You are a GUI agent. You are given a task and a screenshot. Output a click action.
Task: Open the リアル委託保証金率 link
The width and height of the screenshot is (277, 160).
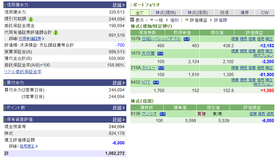point(23,72)
